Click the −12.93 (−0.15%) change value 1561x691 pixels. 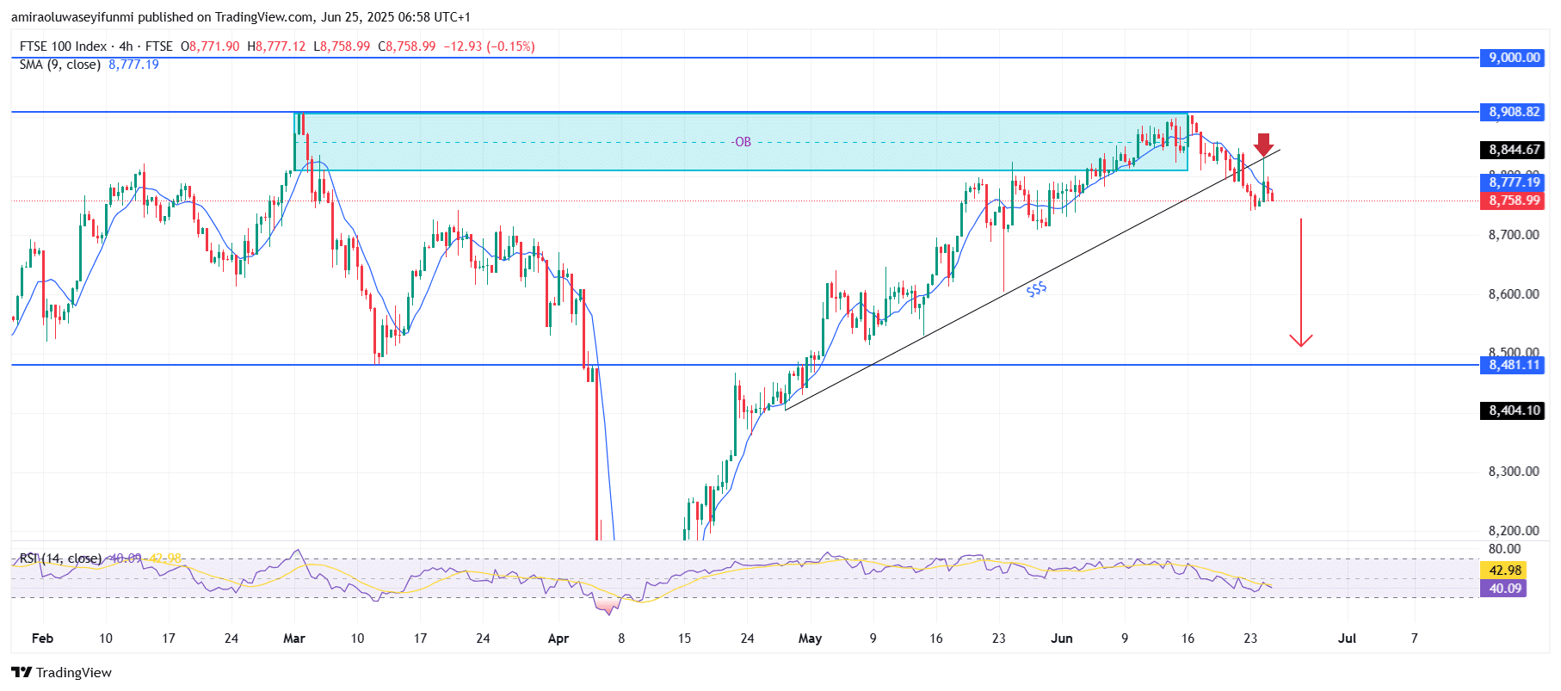point(489,46)
